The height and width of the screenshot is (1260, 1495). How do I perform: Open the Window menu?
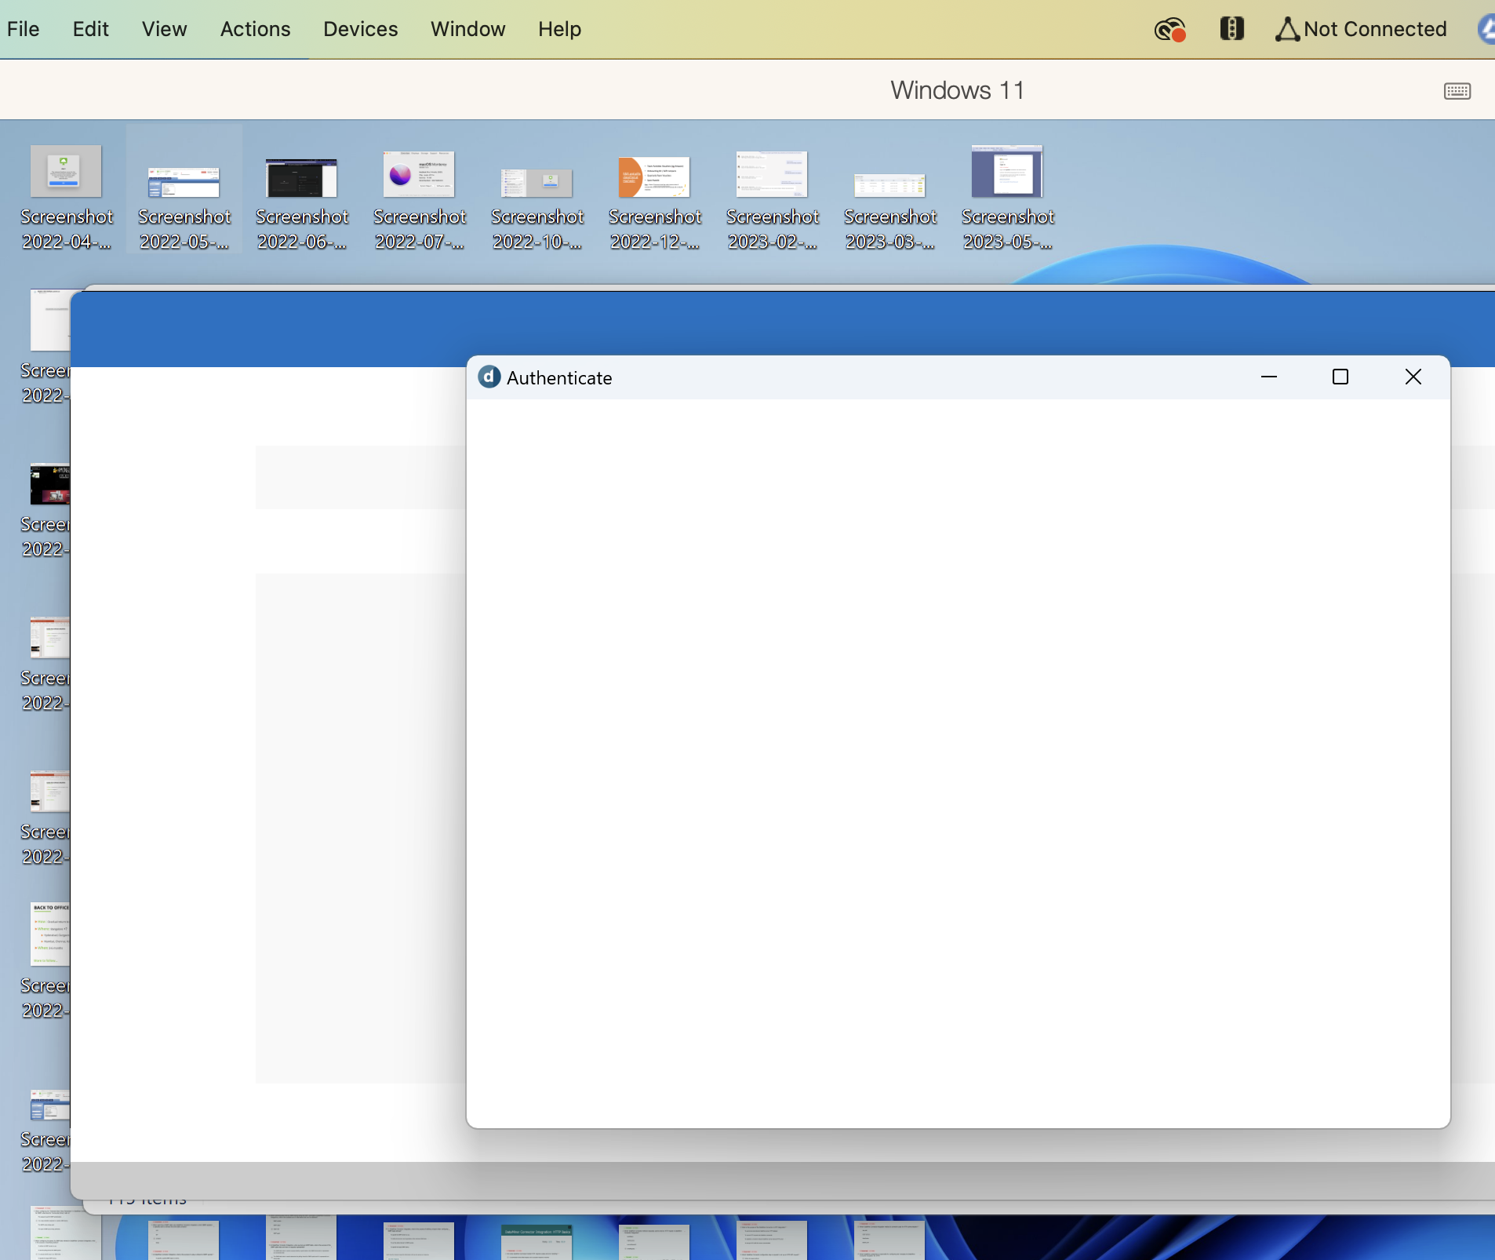(467, 29)
